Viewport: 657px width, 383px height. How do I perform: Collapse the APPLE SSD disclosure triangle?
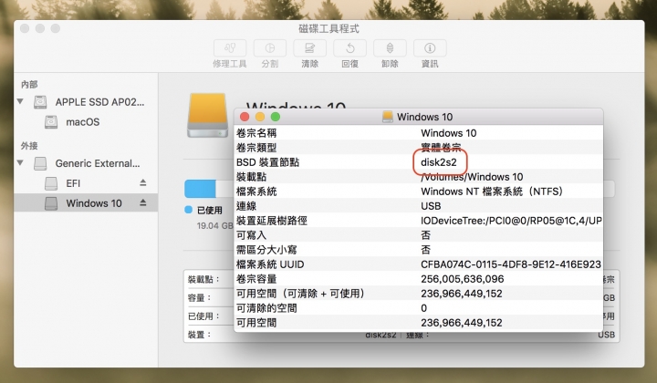click(x=20, y=101)
